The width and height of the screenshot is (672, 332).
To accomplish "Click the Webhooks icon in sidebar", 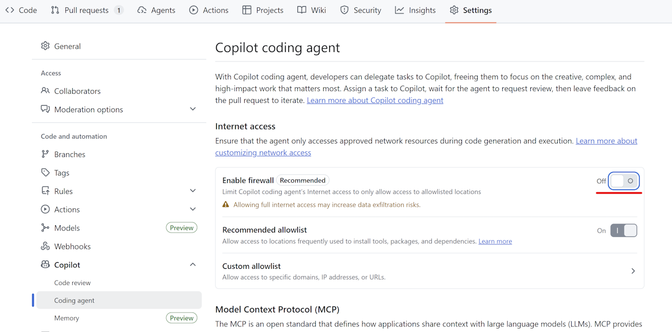I will coord(45,246).
